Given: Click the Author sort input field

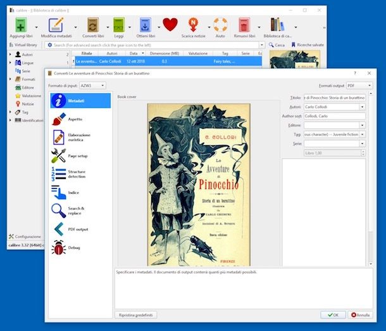Looking at the screenshot, I should [335, 116].
